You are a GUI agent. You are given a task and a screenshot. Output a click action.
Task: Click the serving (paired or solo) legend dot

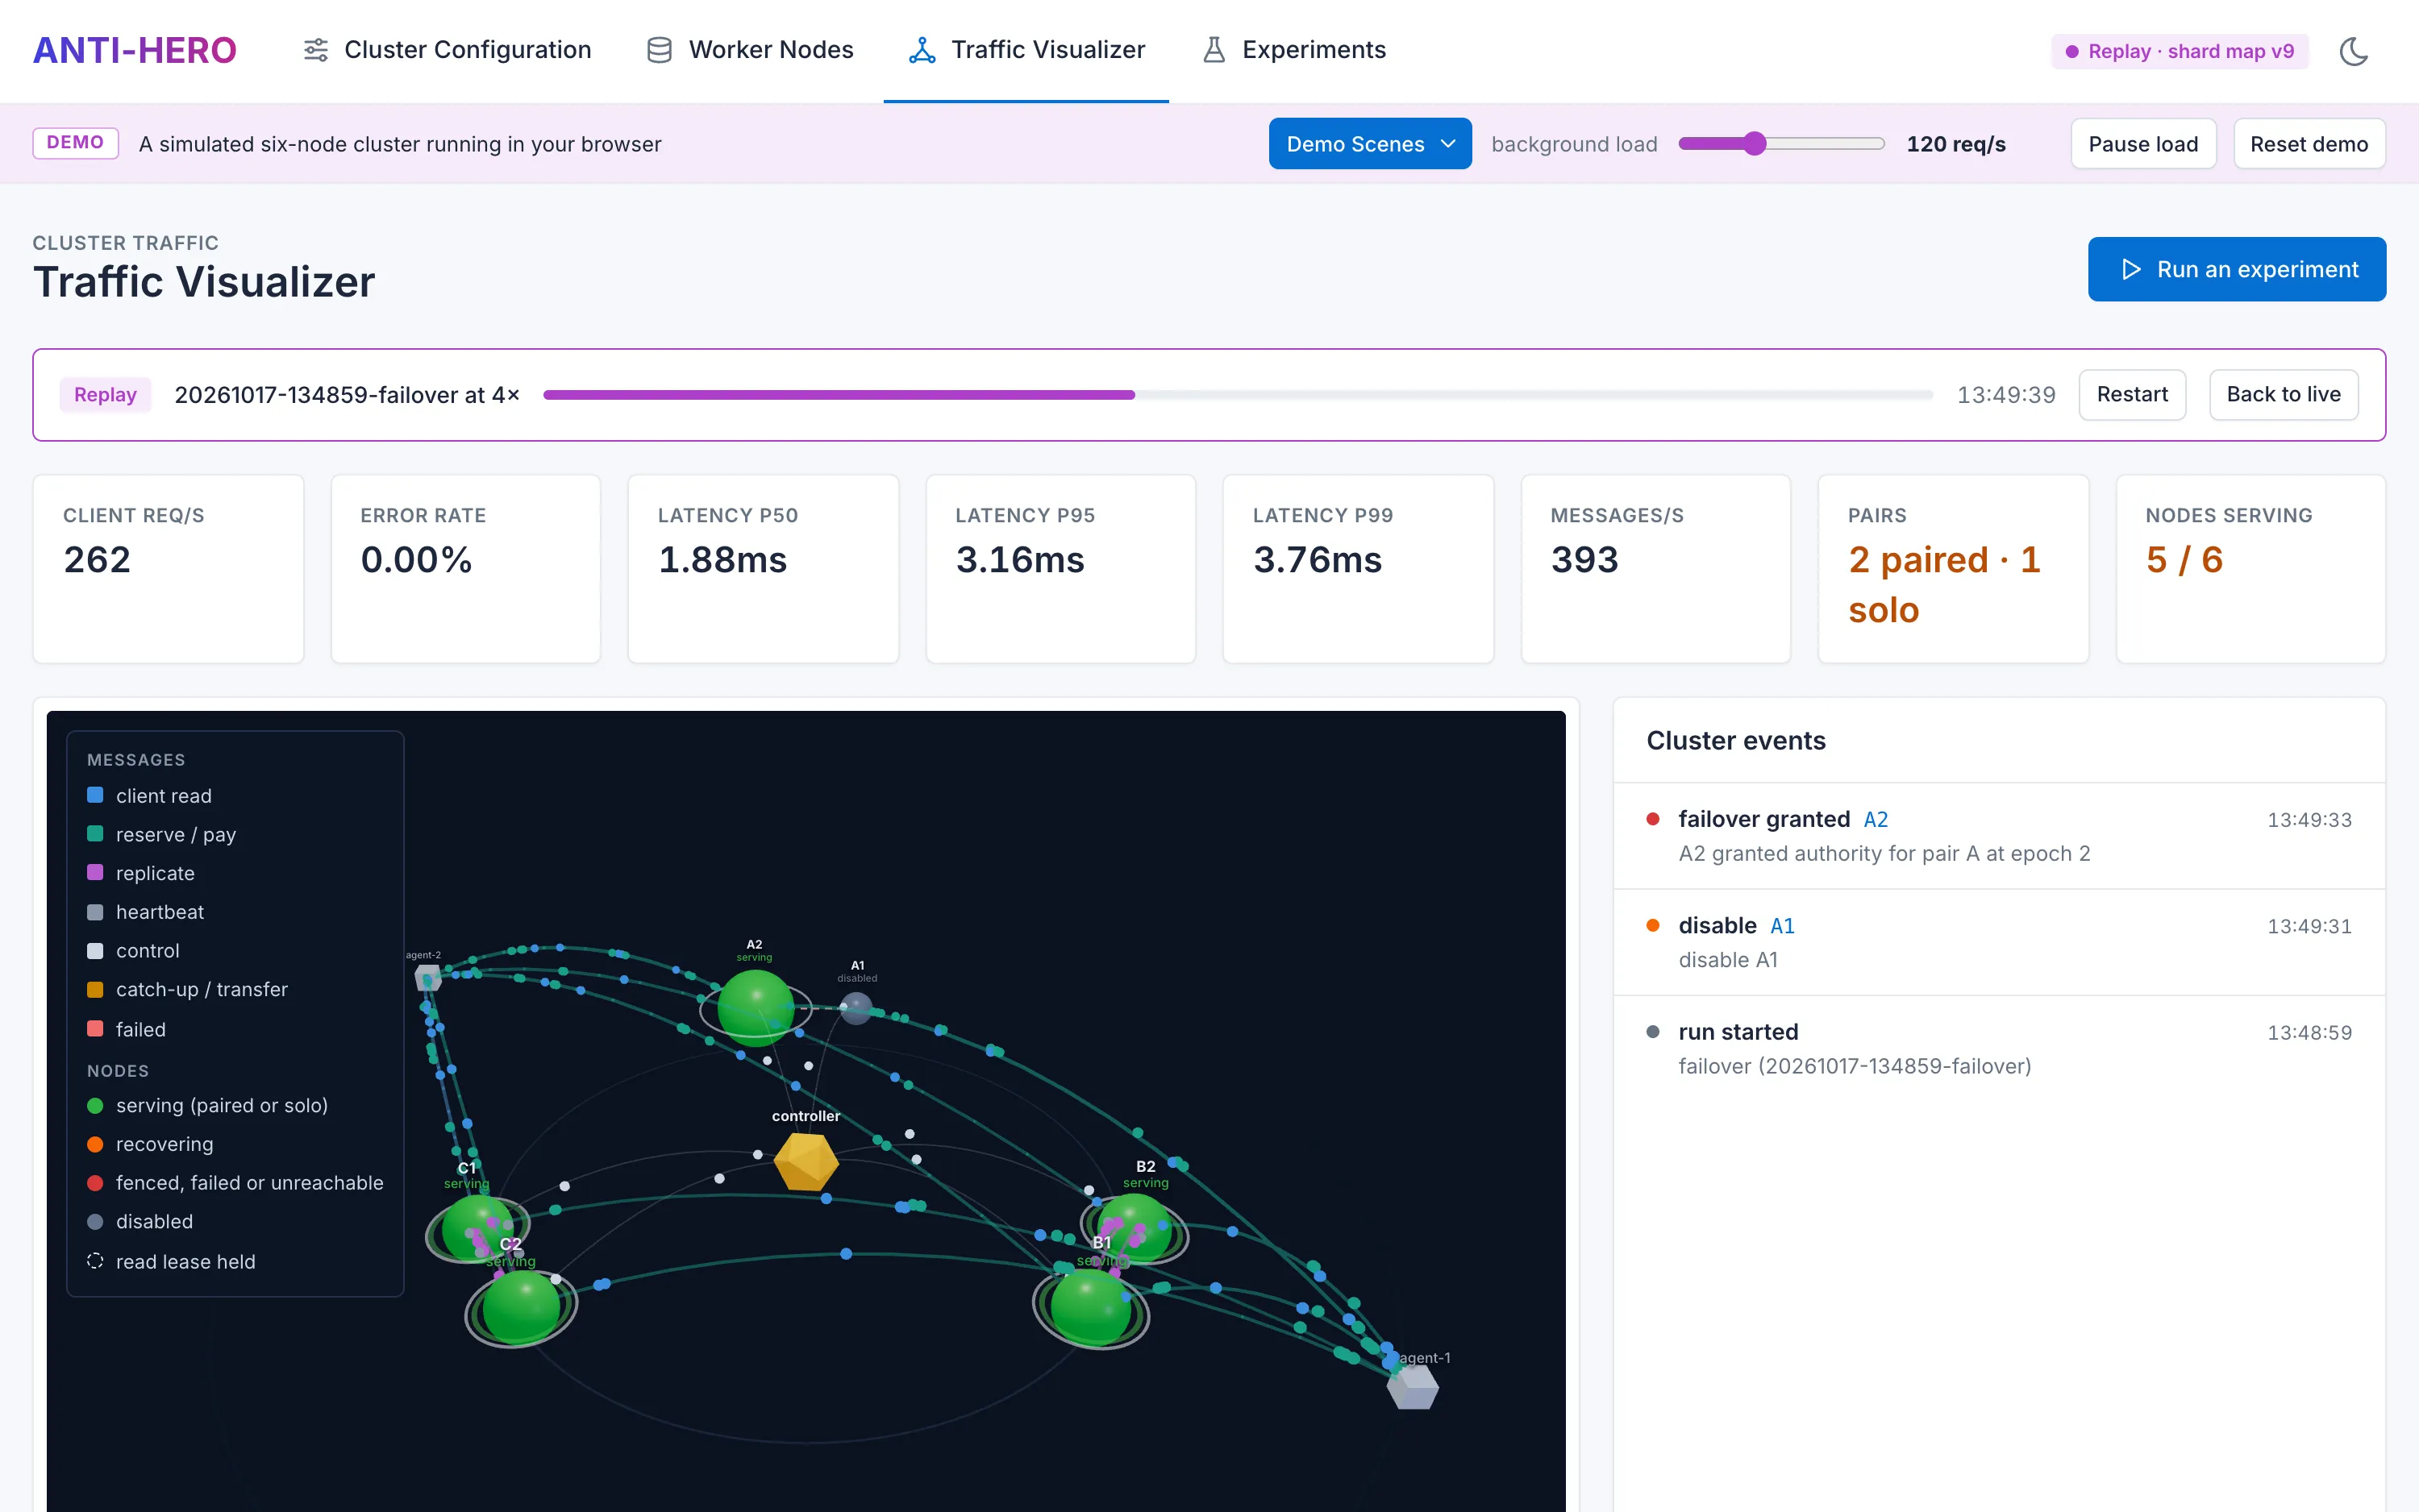pyautogui.click(x=95, y=1106)
